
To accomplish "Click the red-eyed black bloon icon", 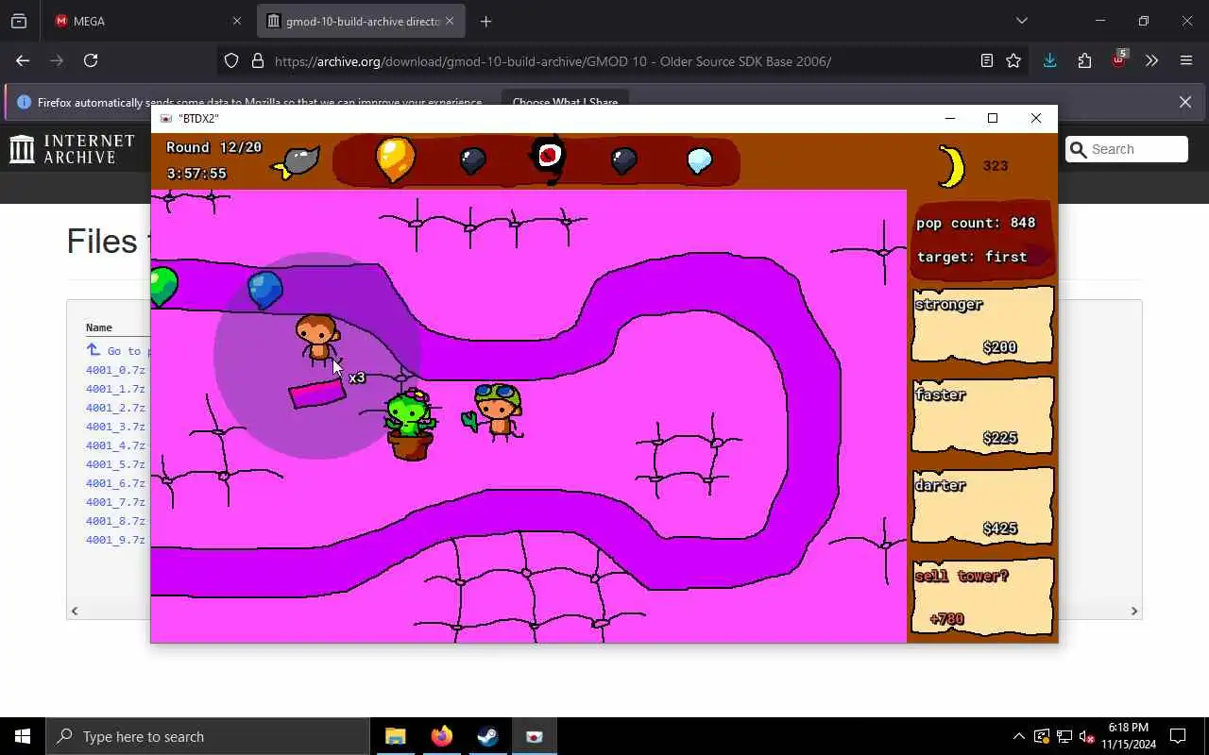I will tap(549, 159).
